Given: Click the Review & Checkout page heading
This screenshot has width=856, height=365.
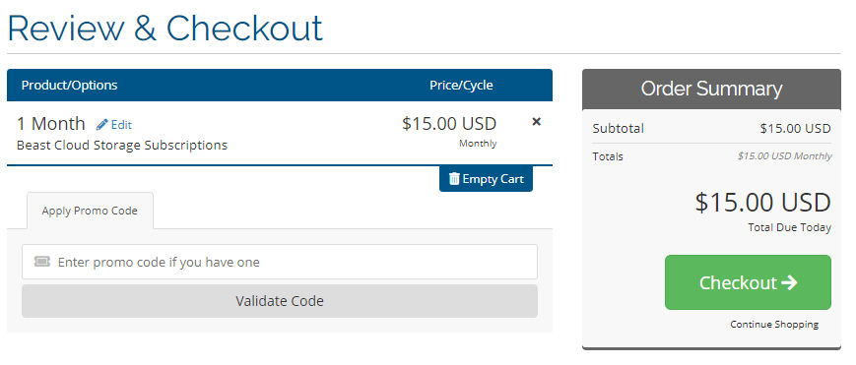Looking at the screenshot, I should [x=165, y=28].
